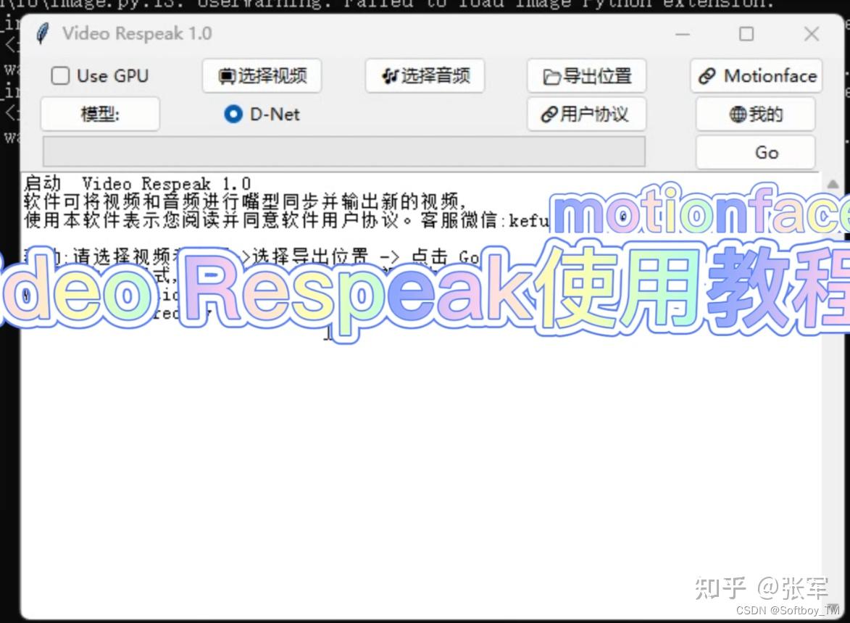The height and width of the screenshot is (623, 850).
Task: Click the log scrollbar up arrow
Action: [x=833, y=184]
